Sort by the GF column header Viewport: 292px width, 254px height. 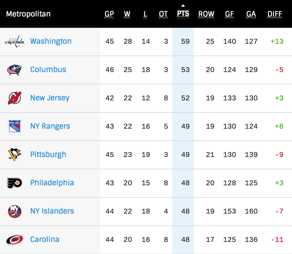click(230, 14)
